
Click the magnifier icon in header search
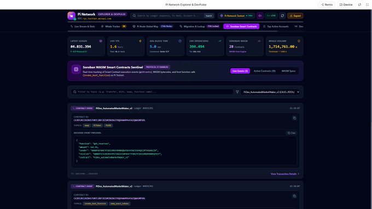point(134,16)
